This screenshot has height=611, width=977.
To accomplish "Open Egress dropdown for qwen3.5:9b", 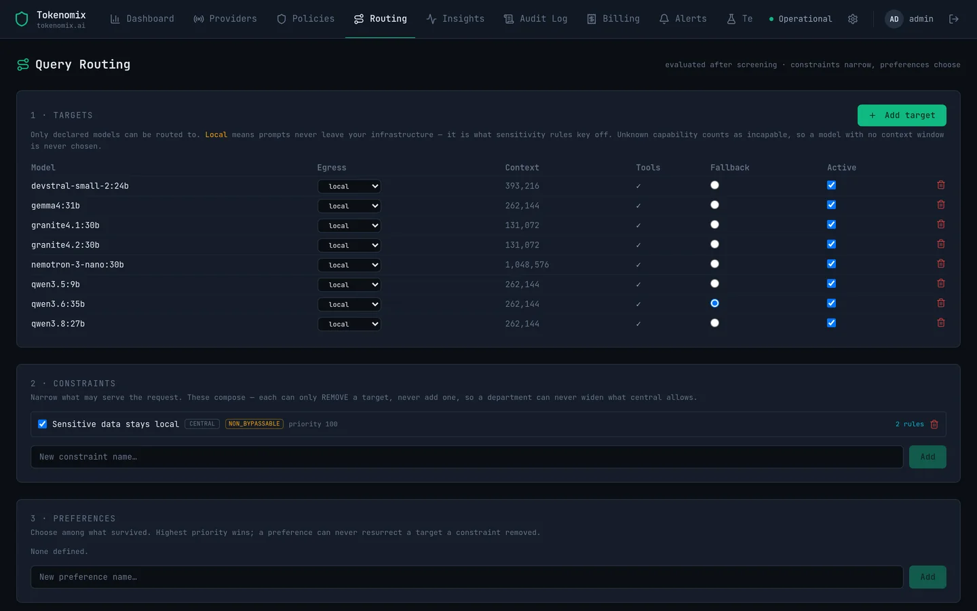I will pos(349,284).
